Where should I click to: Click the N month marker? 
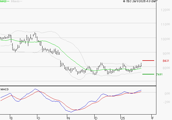click(69, 118)
